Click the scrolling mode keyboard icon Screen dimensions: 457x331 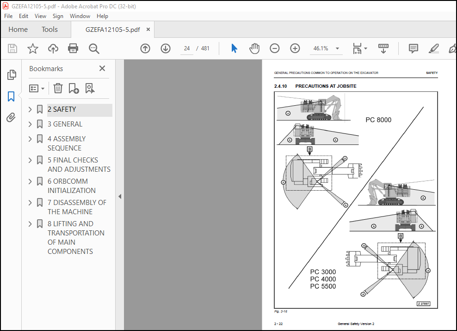pyautogui.click(x=383, y=48)
